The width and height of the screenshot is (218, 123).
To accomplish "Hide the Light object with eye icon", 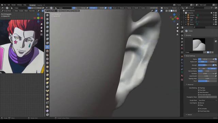I will [214, 20].
